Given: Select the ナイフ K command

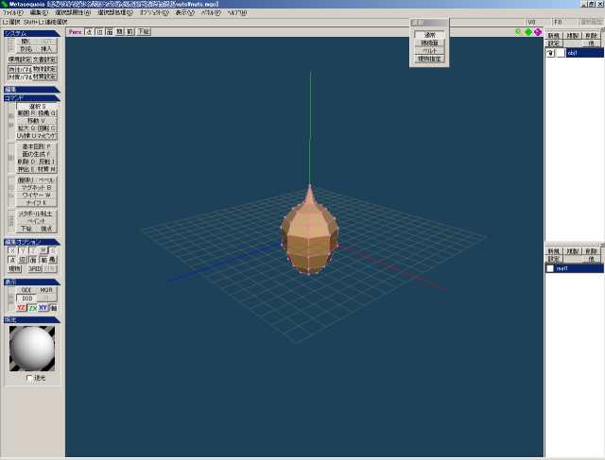Looking at the screenshot, I should 37,202.
